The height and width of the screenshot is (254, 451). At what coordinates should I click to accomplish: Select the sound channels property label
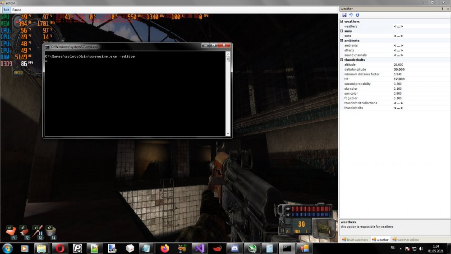point(355,55)
